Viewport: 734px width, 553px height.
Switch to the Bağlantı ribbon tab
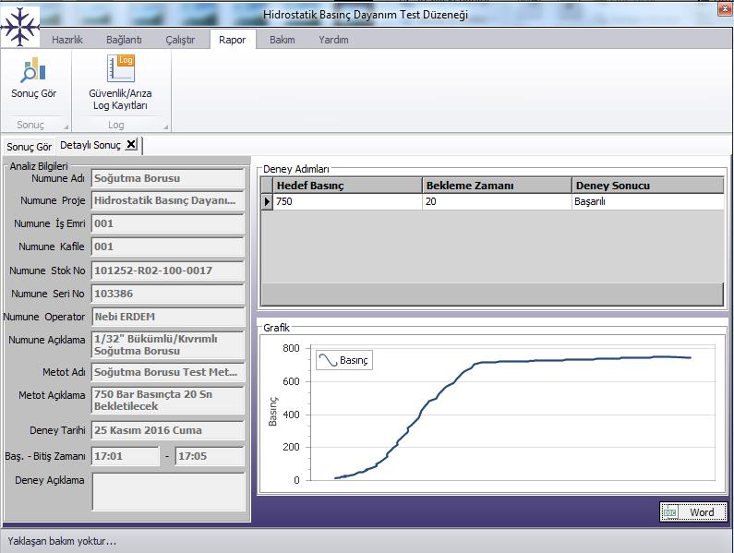pos(124,40)
